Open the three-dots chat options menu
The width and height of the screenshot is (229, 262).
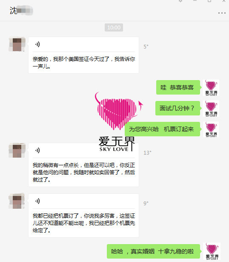222,13
